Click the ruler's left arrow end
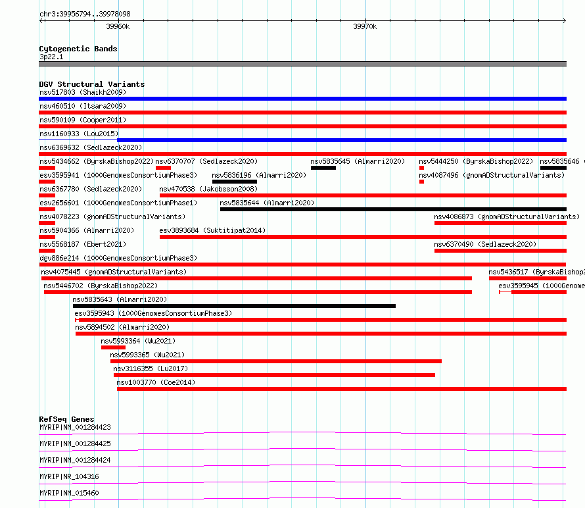The width and height of the screenshot is (585, 508). pyautogui.click(x=41, y=21)
